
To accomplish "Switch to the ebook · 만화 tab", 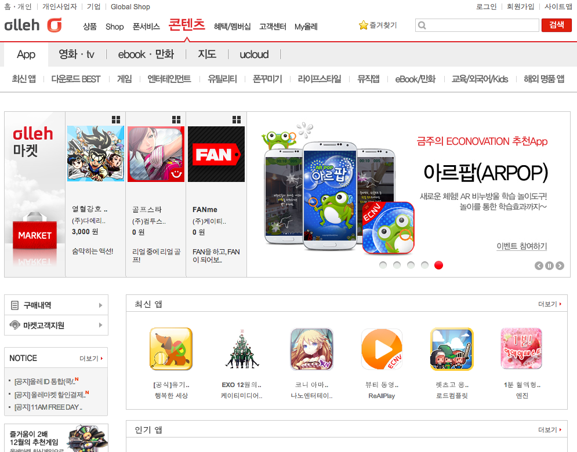I will click(146, 54).
